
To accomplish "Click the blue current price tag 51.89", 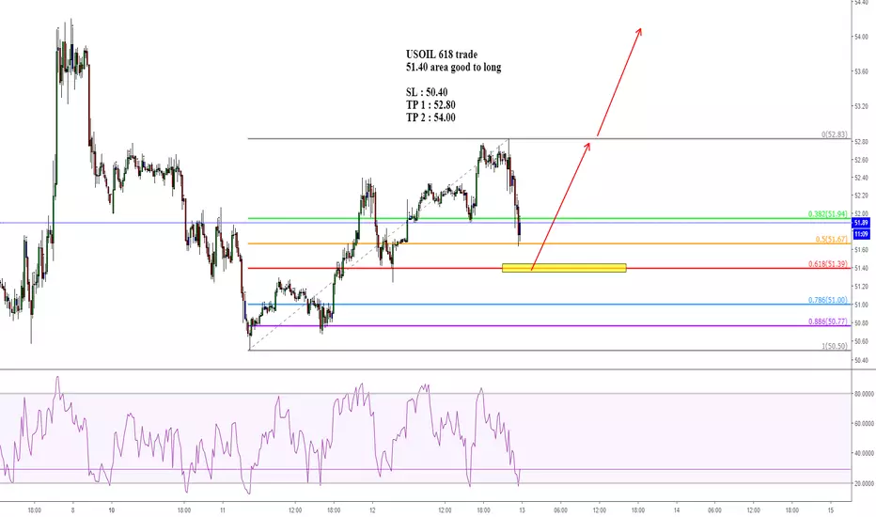I will pyautogui.click(x=861, y=223).
